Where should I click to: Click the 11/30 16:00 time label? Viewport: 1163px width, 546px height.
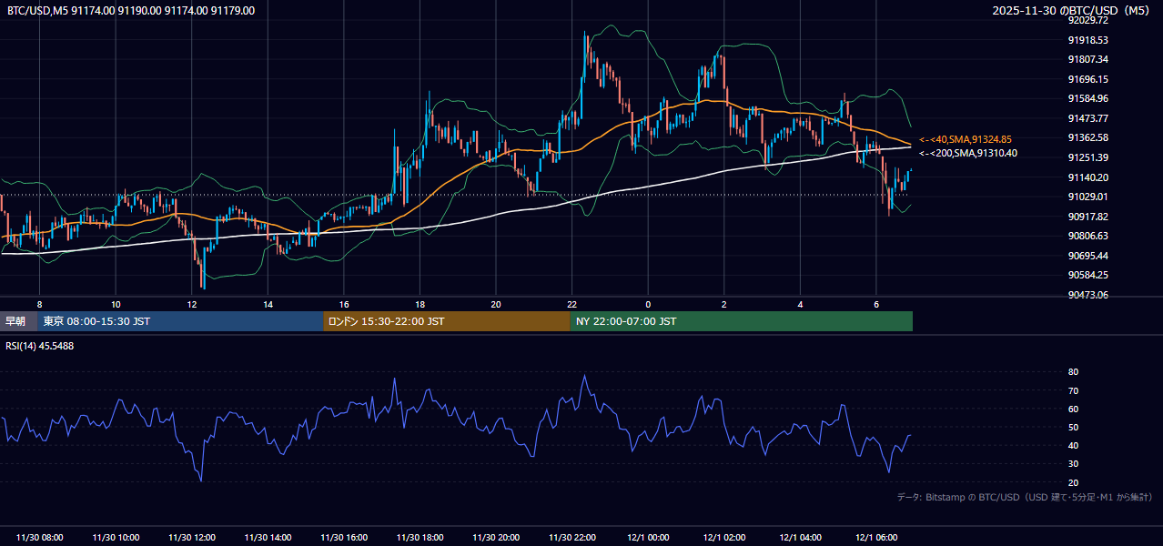tap(344, 538)
